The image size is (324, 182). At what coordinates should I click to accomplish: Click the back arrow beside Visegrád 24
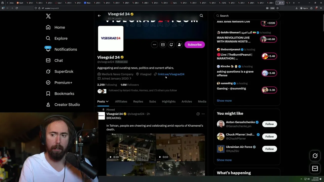(99, 16)
